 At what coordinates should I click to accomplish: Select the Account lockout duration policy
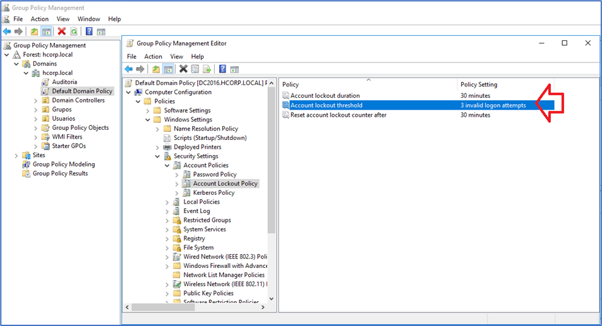tap(325, 96)
